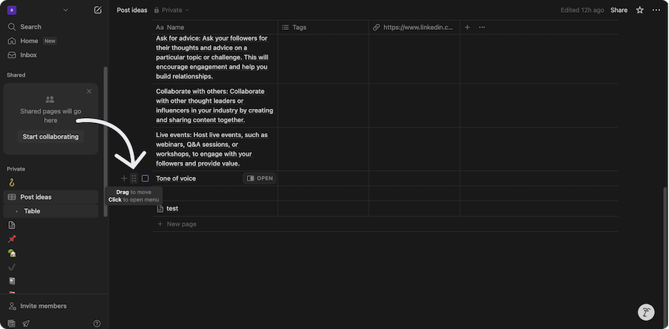Open the floating assistant icon at bottom right
This screenshot has width=669, height=329.
click(x=646, y=313)
